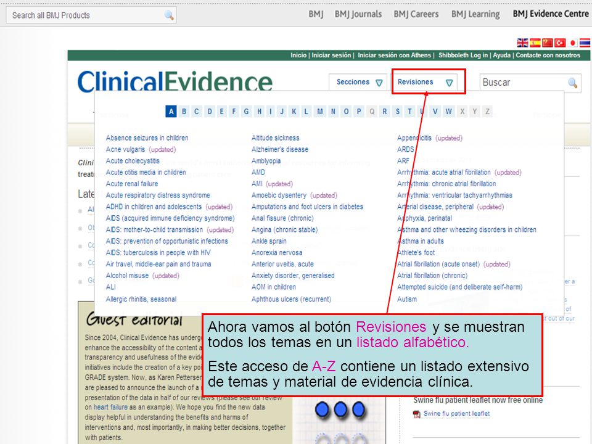Open Ankle sprain topic
592x444 pixels.
click(x=269, y=241)
